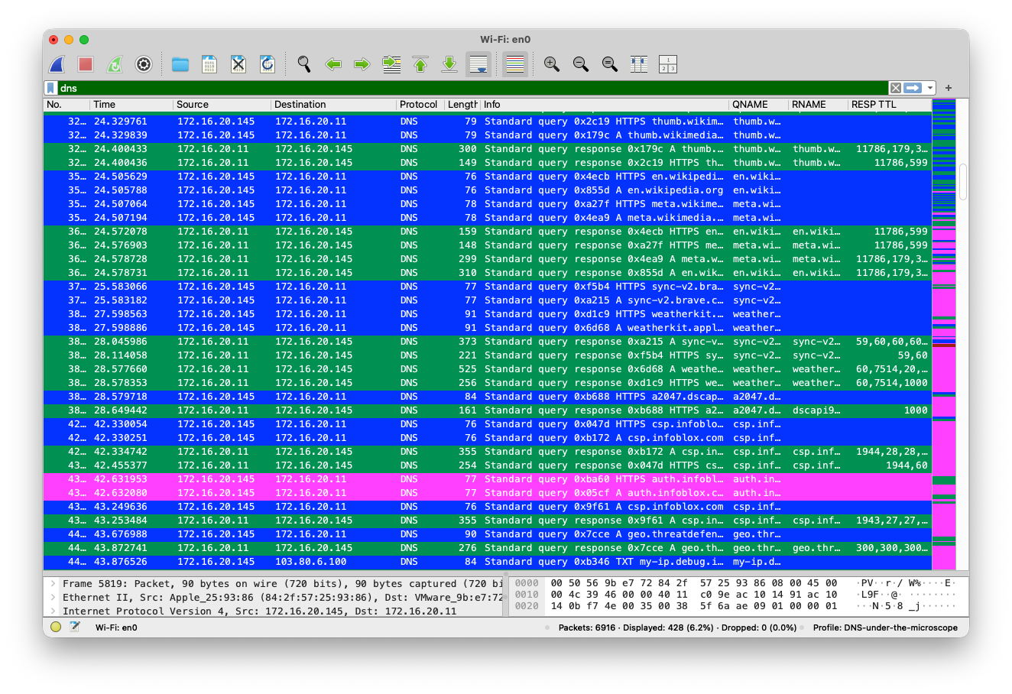Sort by the QNAME column header

(x=758, y=105)
